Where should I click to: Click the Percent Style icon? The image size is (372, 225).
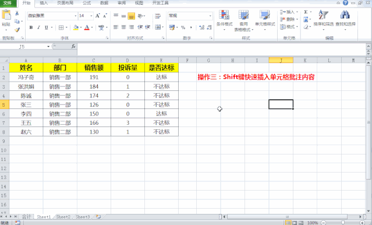183,27
